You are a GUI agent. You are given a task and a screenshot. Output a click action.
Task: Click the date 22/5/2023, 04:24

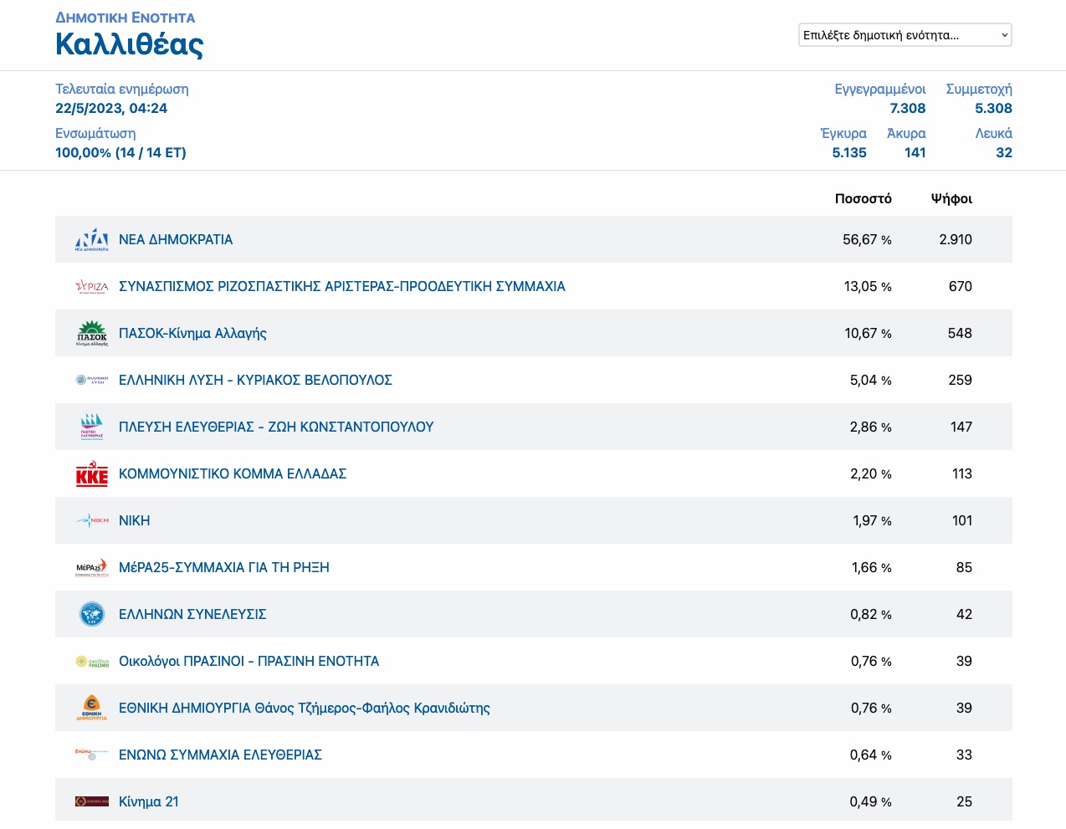[x=111, y=108]
